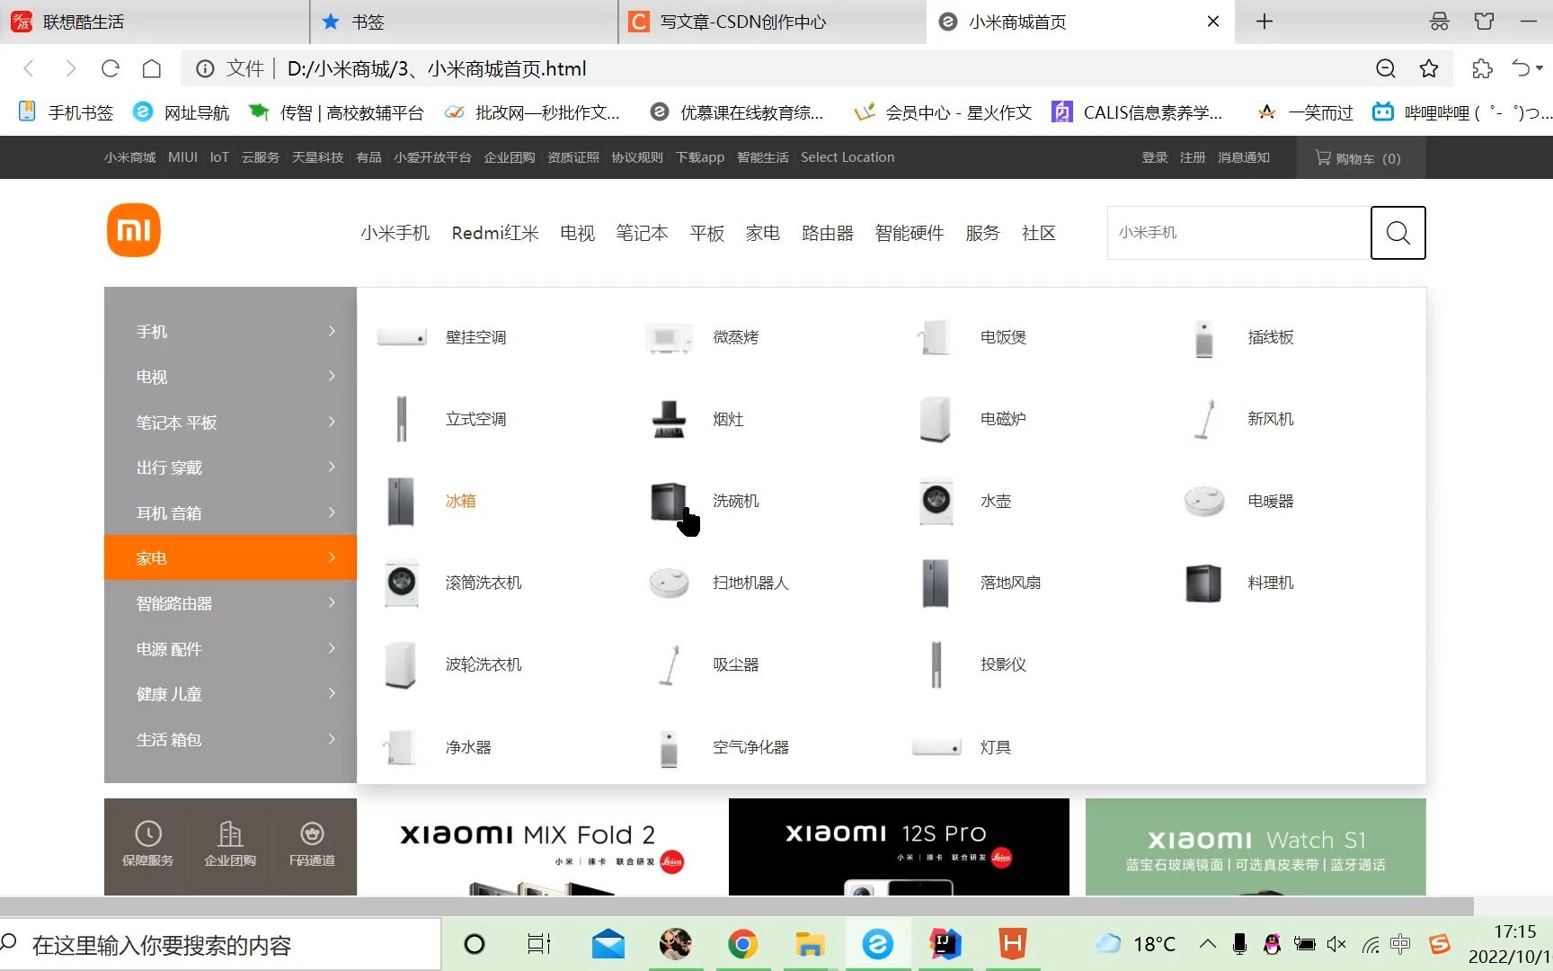Click the 滚筒洗衣机 product image
1553x971 pixels.
[x=401, y=583]
